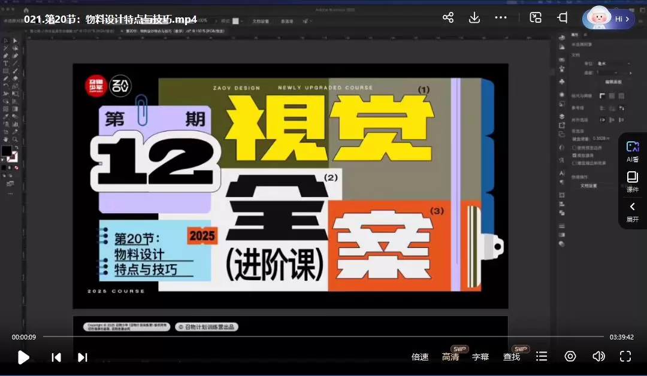
Task: Toggle the 使用预览边界 checkbox
Action: coord(575,148)
